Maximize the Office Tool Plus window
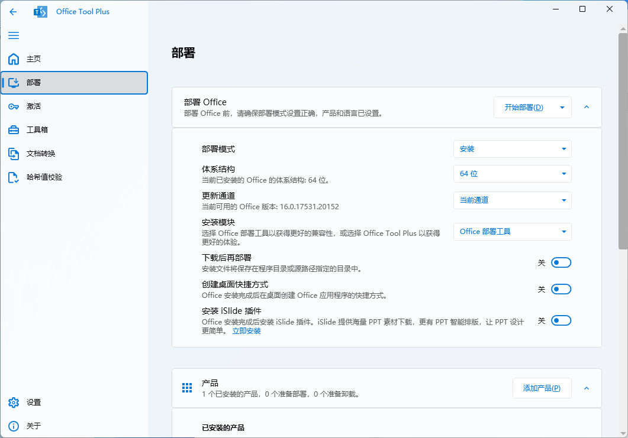The image size is (628, 438). coord(582,9)
